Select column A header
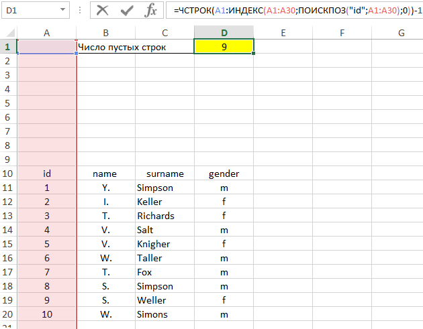423x329 pixels. pos(46,33)
